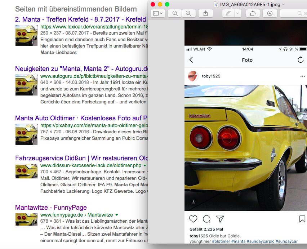Image resolution: width=307 pixels, height=249 pixels.
Task: Click the pixabay.com URL text
Action: (94, 125)
